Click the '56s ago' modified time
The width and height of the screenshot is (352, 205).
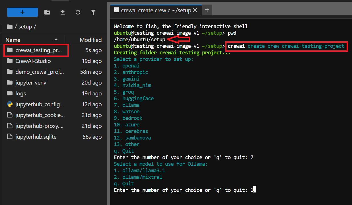(92, 137)
